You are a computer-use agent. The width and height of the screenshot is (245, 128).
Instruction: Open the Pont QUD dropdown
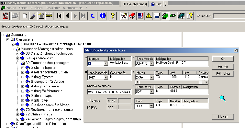tap(151, 106)
